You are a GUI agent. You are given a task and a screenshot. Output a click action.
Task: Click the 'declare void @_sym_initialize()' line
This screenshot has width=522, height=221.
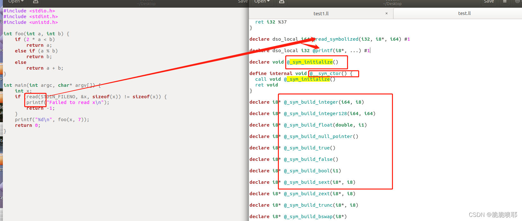[294, 62]
